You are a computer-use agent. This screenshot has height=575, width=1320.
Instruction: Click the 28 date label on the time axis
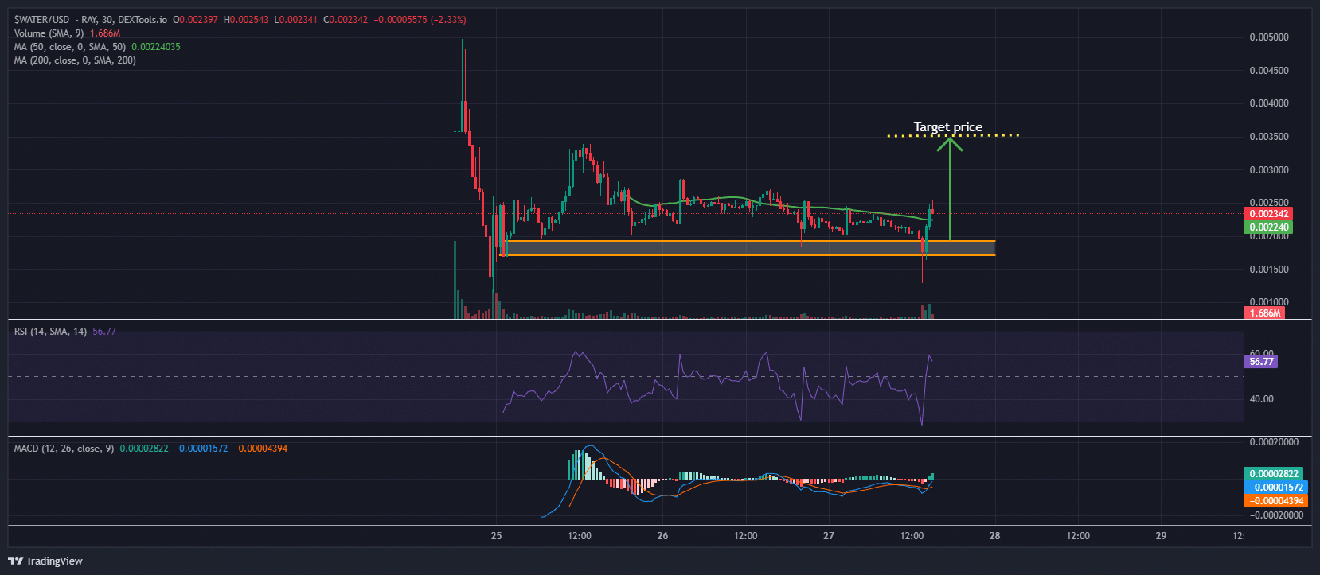pyautogui.click(x=995, y=536)
